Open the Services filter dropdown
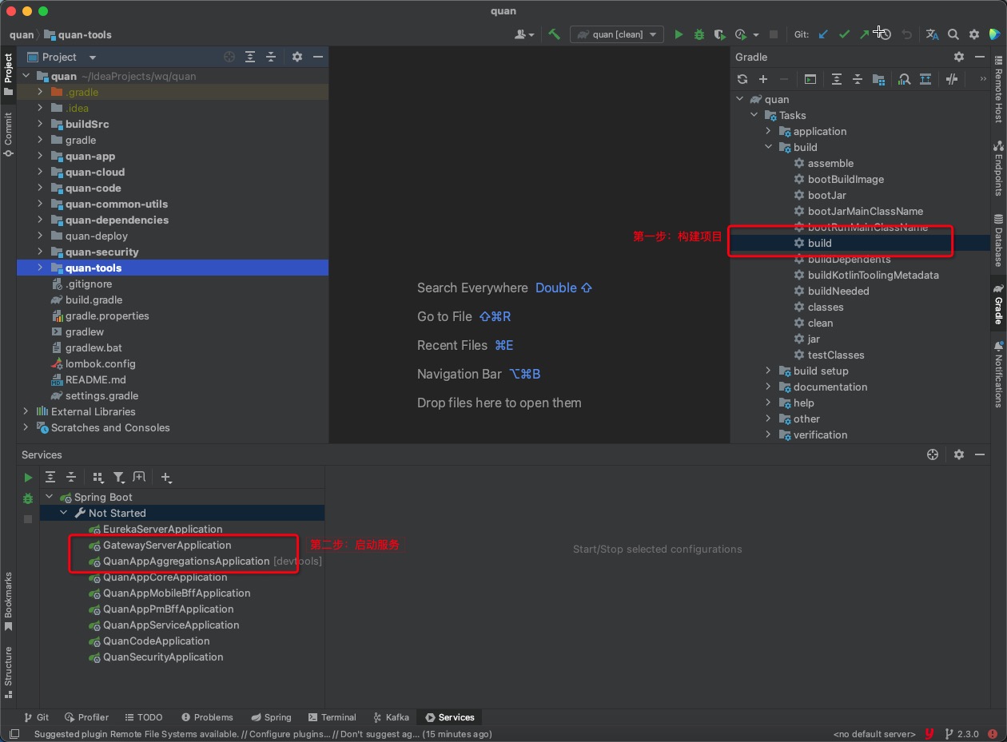 (x=119, y=478)
